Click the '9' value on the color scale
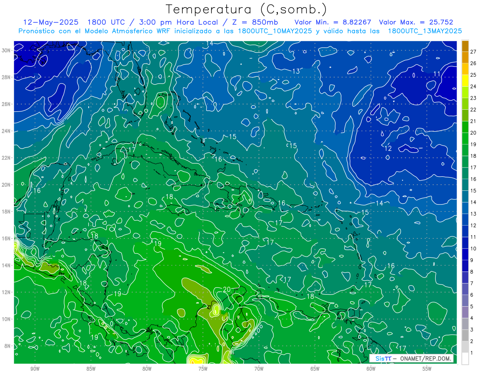This screenshot has width=484, height=374. (x=472, y=260)
